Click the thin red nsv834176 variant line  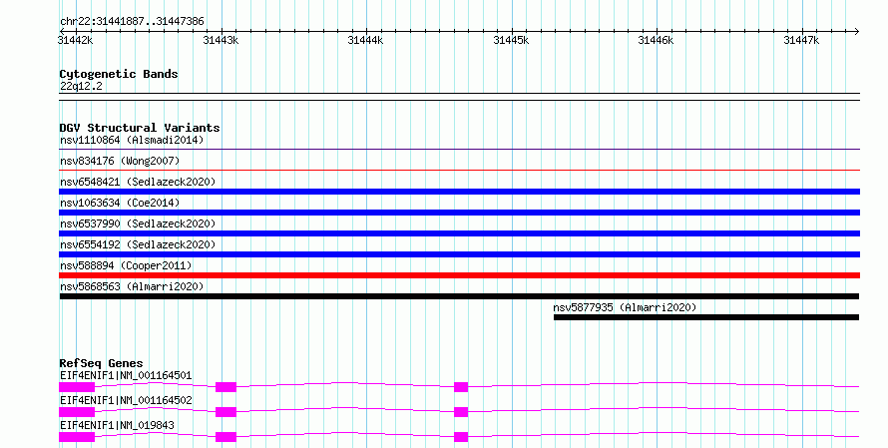[459, 170]
